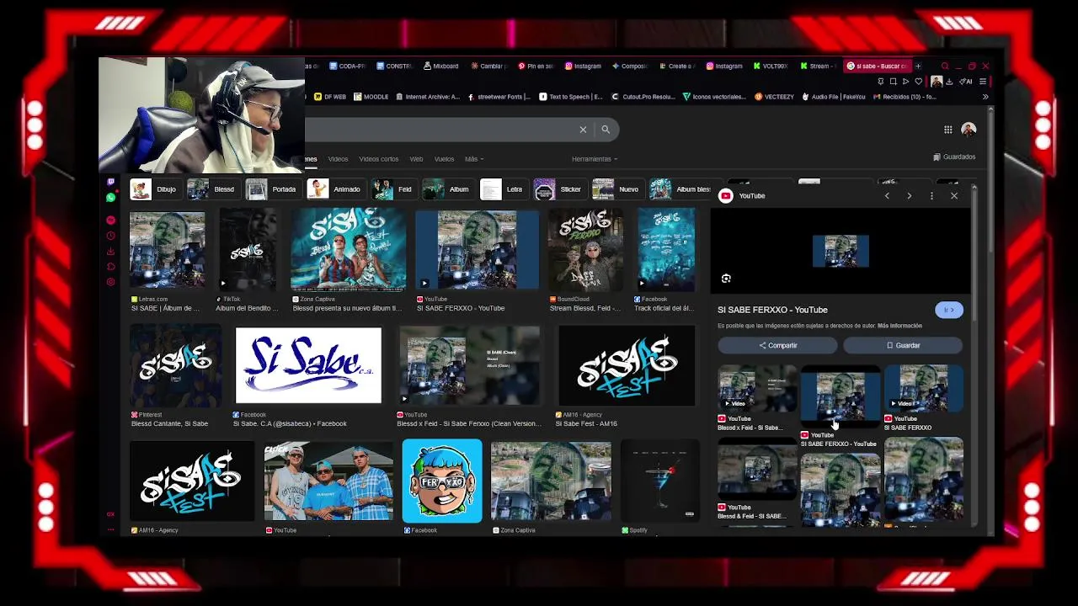1078x606 pixels.
Task: Open WhatsApp in the browser sidebar
Action: (x=110, y=198)
